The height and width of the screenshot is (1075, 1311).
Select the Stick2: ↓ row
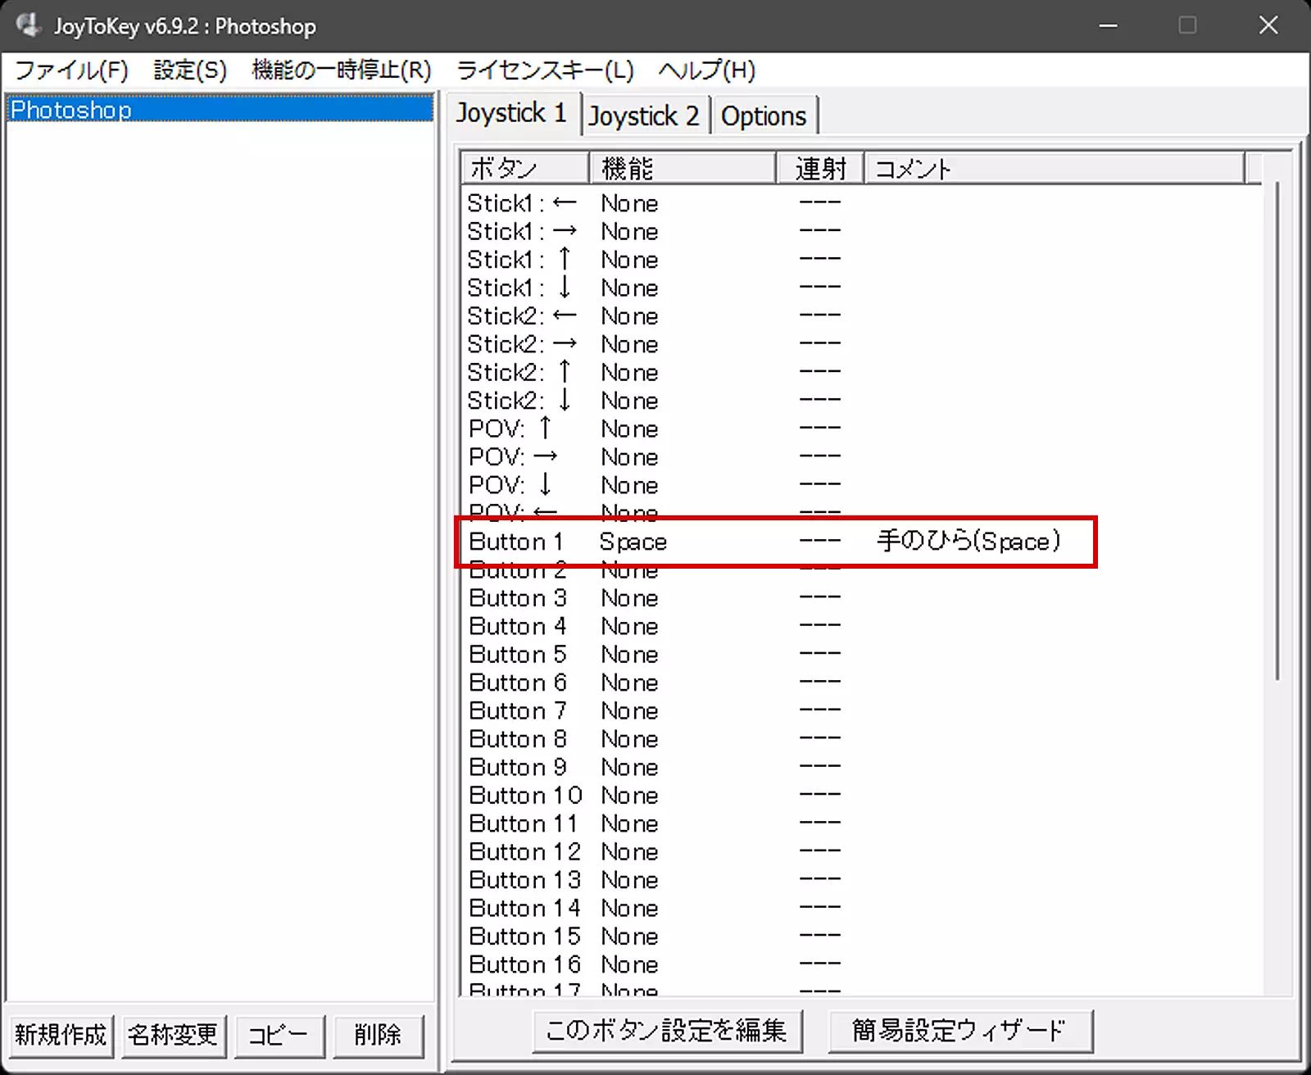(860, 401)
